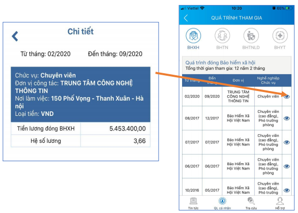Image resolution: width=298 pixels, height=213 pixels.
Task: Select the BHTN unemployment insurance icon
Action: [222, 36]
